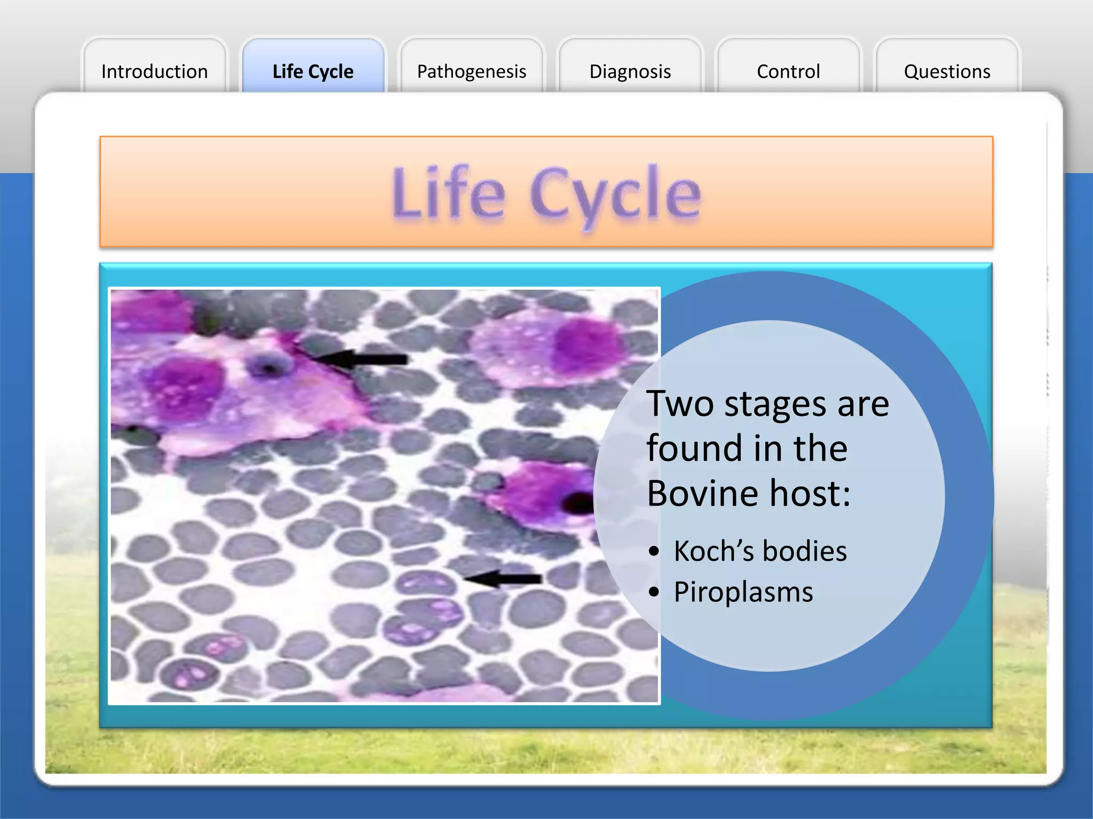Select the blood smear micrograph image
1093x819 pixels.
coord(384,496)
